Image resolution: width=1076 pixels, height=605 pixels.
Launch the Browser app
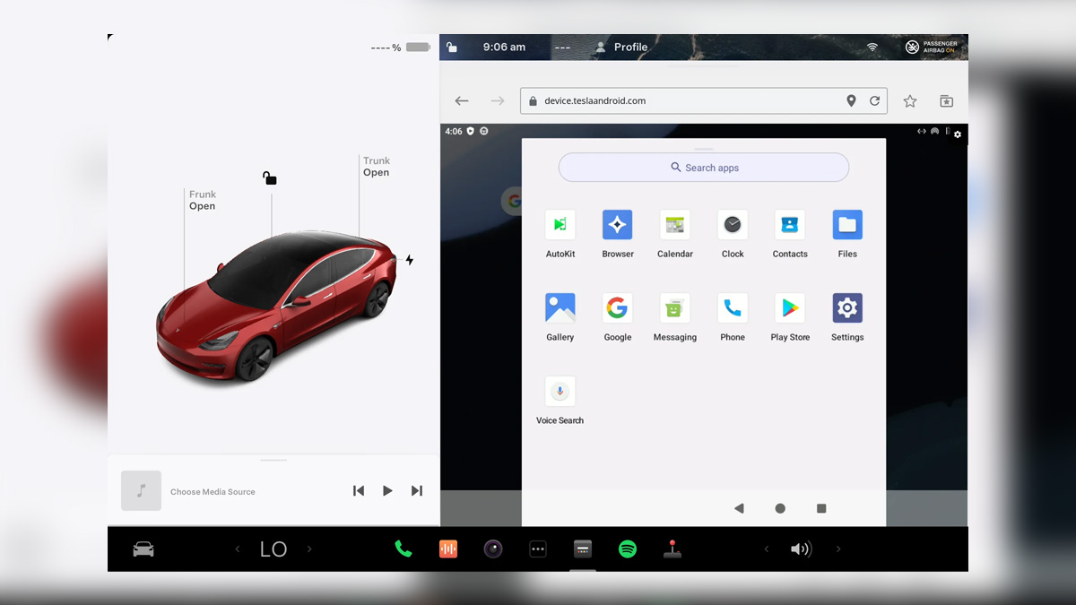[x=618, y=225]
